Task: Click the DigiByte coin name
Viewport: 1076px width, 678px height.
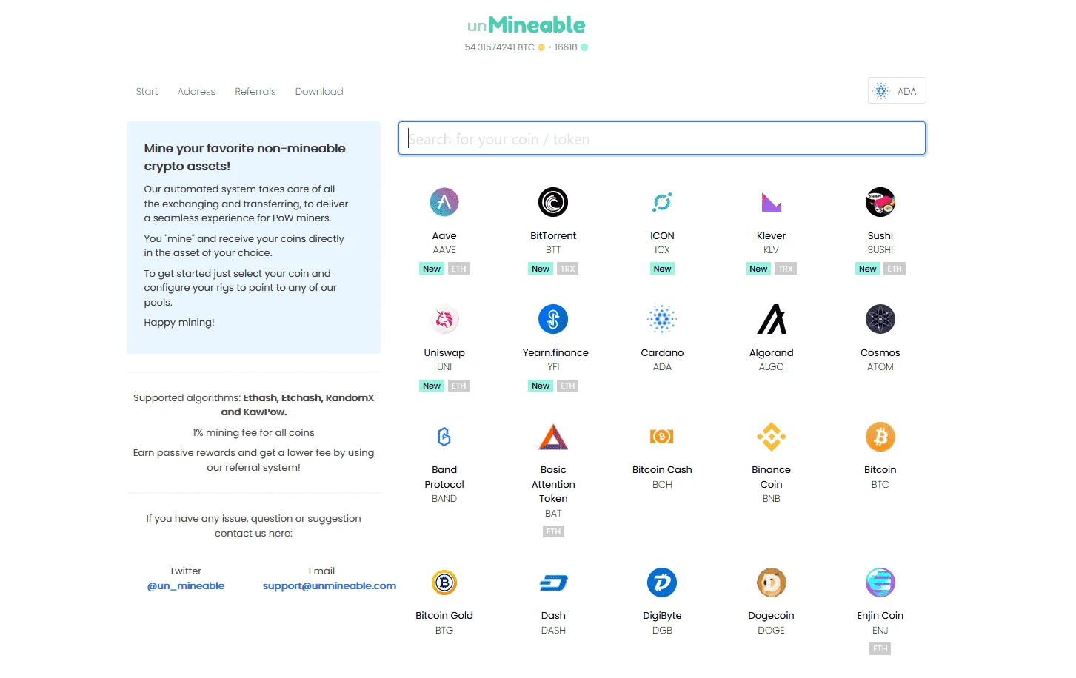Action: pos(662,615)
